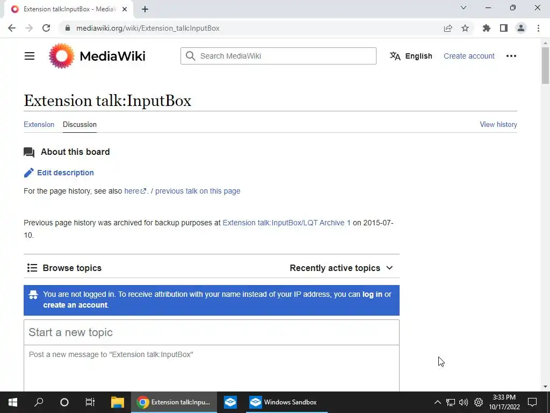
Task: Click the Windows Sandbox icon-only taskbar button
Action: coord(230,402)
